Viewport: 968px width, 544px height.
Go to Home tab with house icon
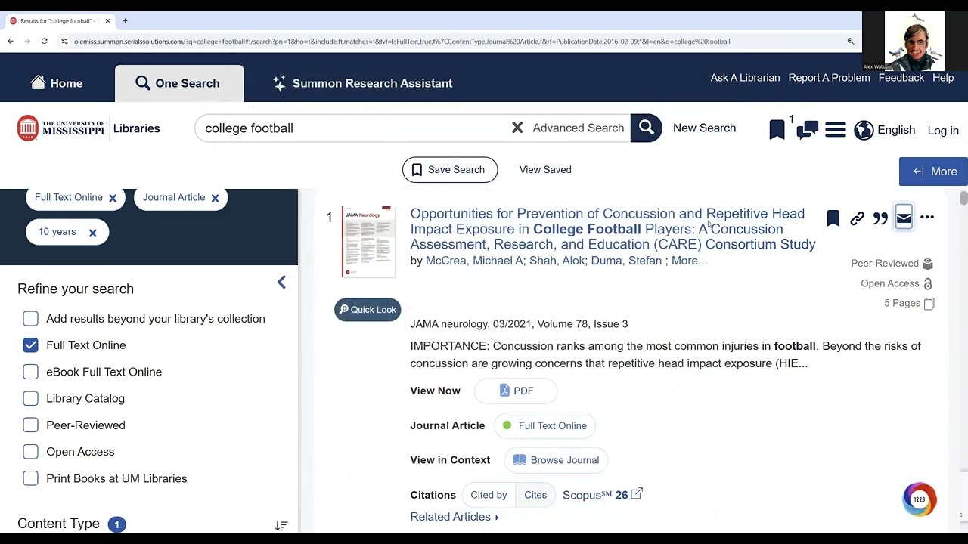[57, 83]
